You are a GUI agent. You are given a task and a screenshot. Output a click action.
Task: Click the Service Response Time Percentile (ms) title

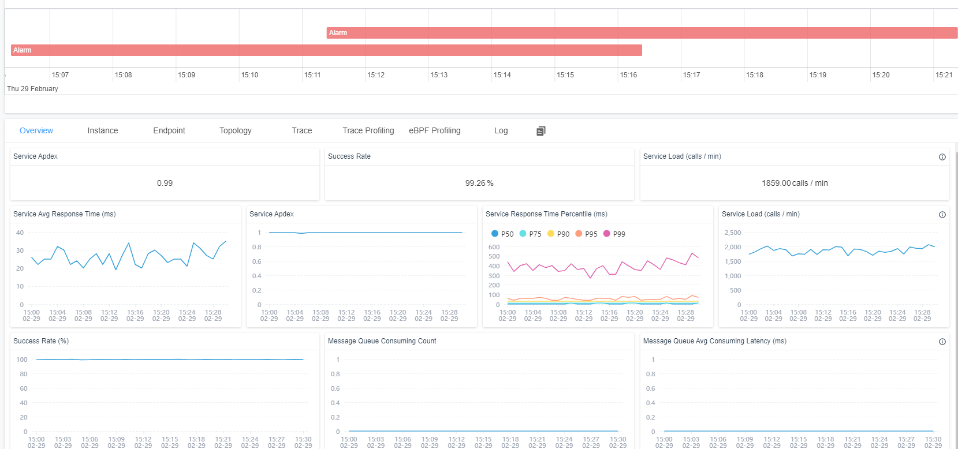(x=546, y=214)
